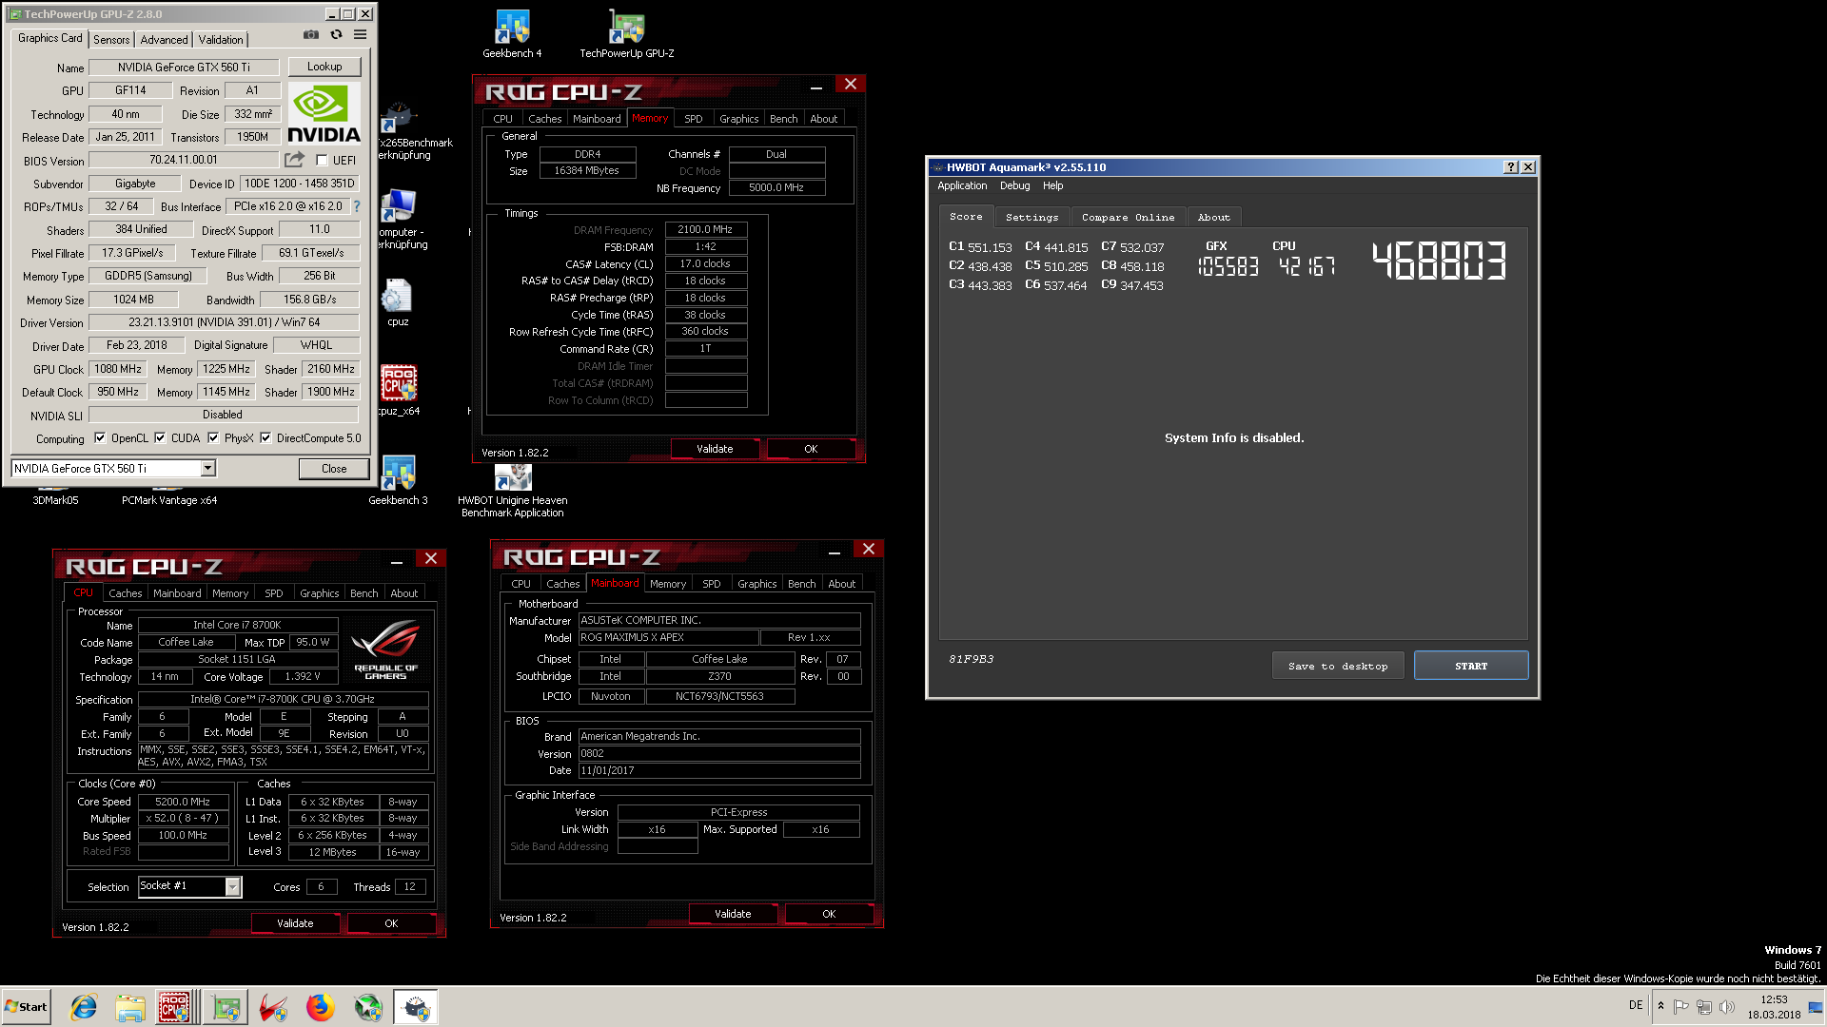Image resolution: width=1827 pixels, height=1027 pixels.
Task: Click the GPU-Z refresh icon
Action: [336, 35]
